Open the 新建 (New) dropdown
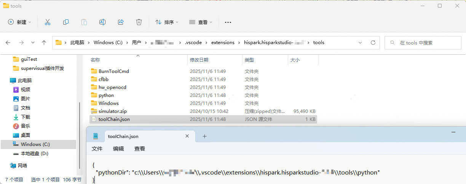The height and width of the screenshot is (184, 466). (20, 22)
